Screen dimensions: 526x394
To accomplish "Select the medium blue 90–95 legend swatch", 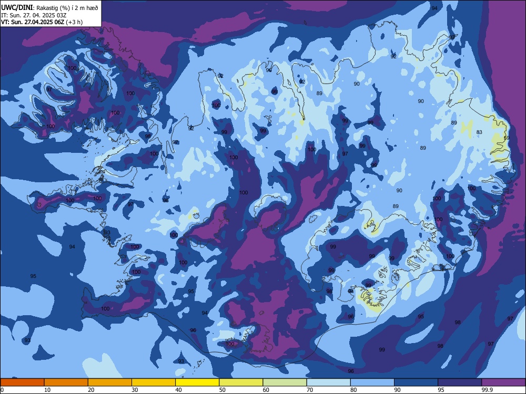I will pyautogui.click(x=416, y=382).
